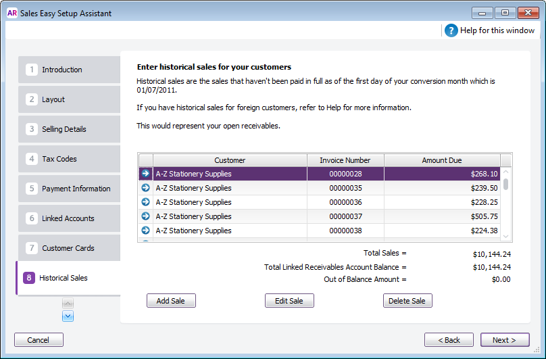This screenshot has width=546, height=359.
Task: Click Total Linked Receivables Account Balance value
Action: [x=492, y=267]
